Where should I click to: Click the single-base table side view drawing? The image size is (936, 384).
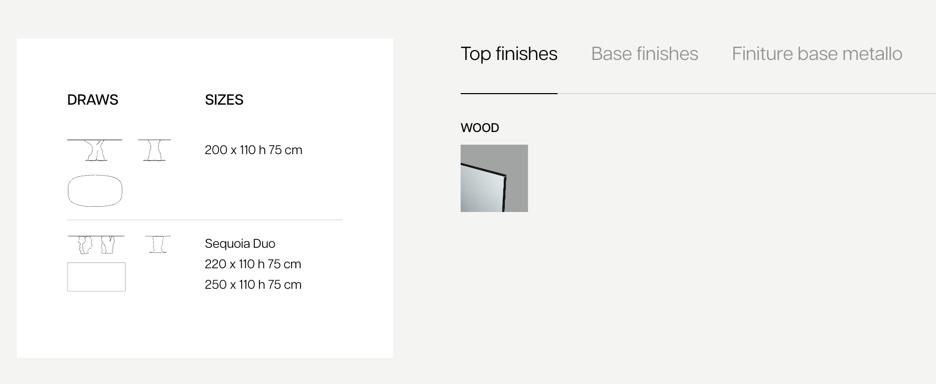154,150
